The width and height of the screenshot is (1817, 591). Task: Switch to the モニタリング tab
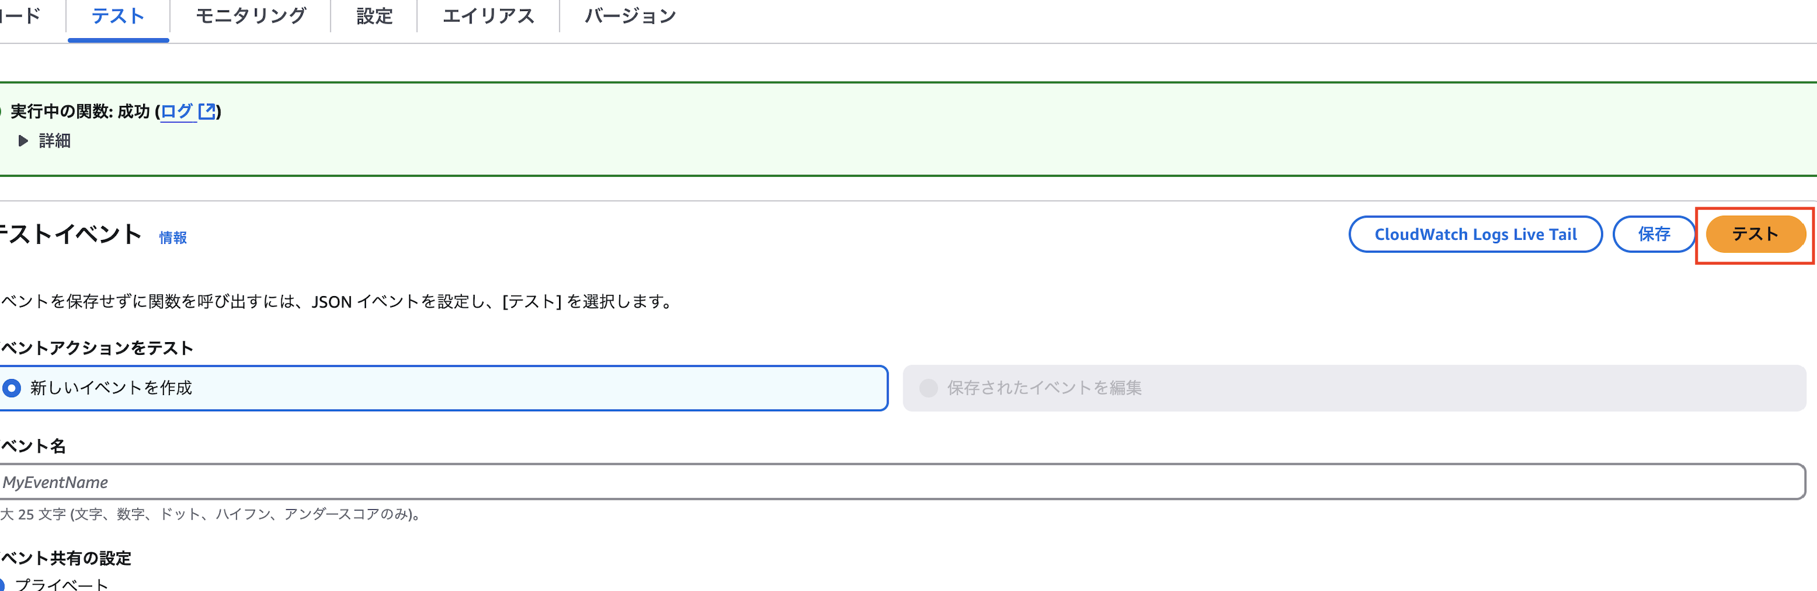(250, 15)
